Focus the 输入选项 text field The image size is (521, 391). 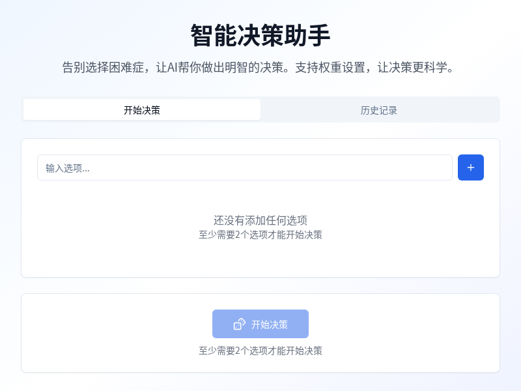coord(245,167)
